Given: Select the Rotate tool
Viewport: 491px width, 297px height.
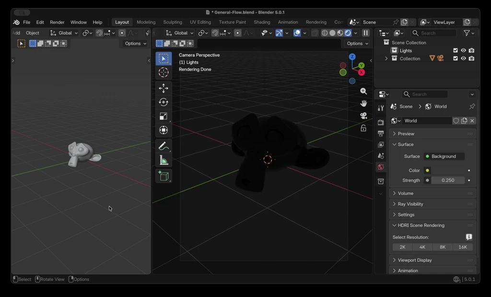Looking at the screenshot, I should point(164,102).
